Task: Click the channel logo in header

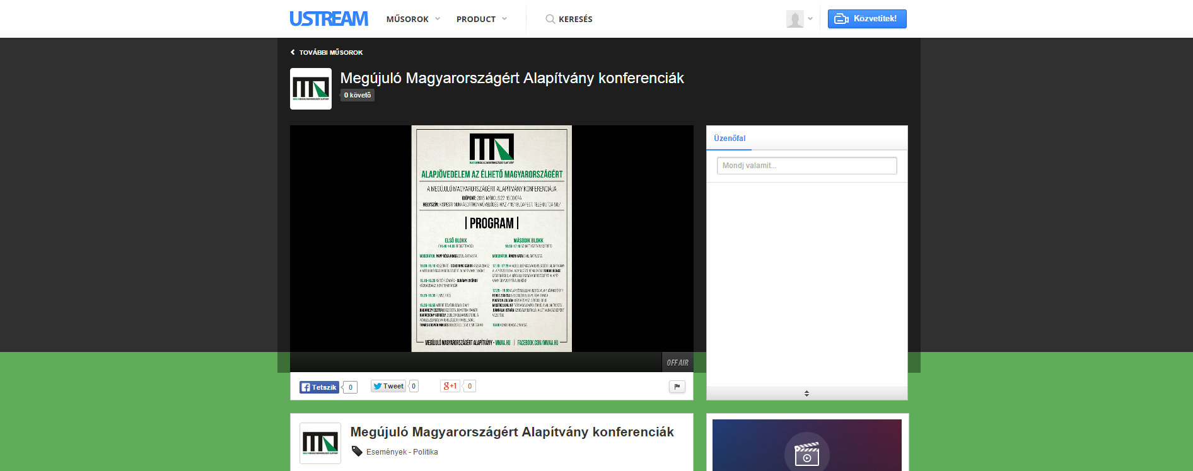Action: [311, 89]
